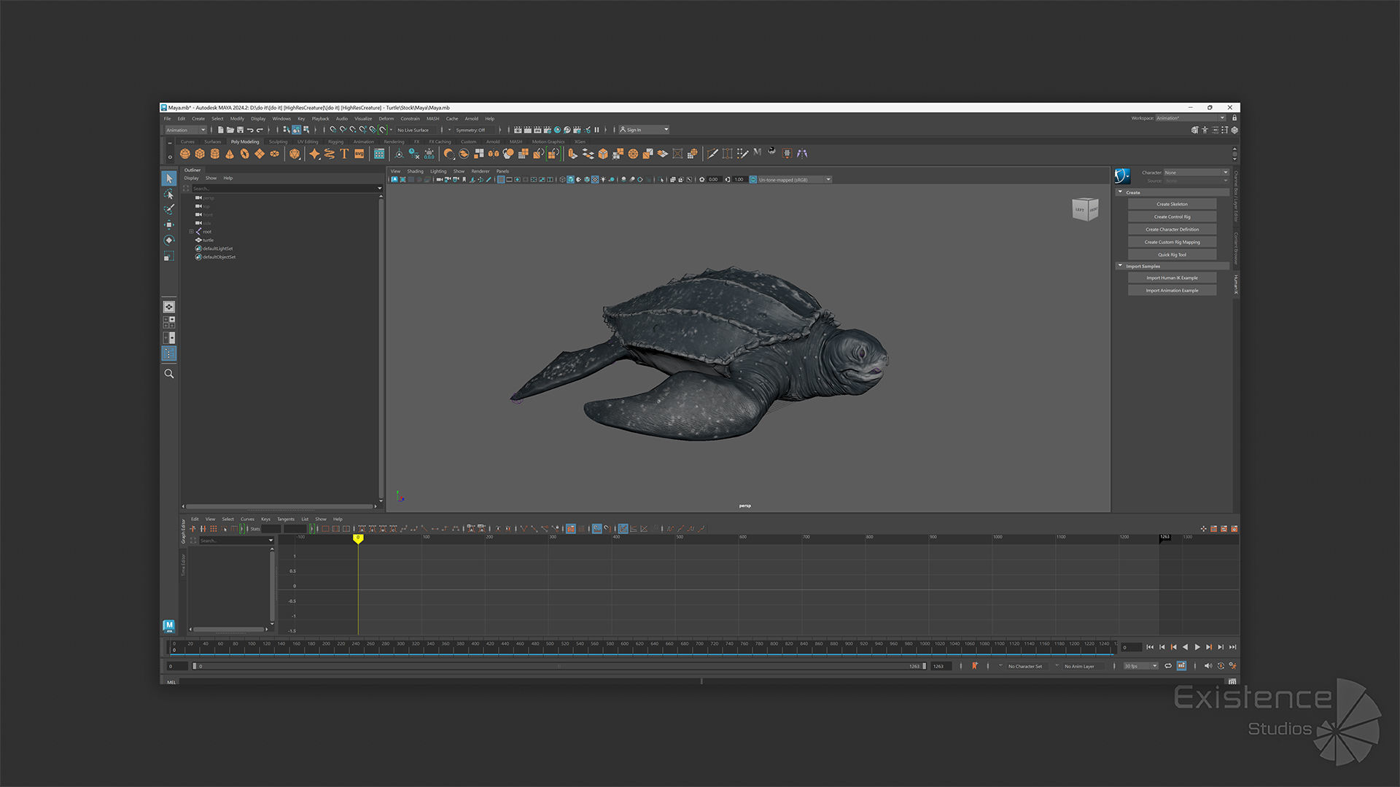
Task: Click the Quick Rig Tool button
Action: point(1172,255)
